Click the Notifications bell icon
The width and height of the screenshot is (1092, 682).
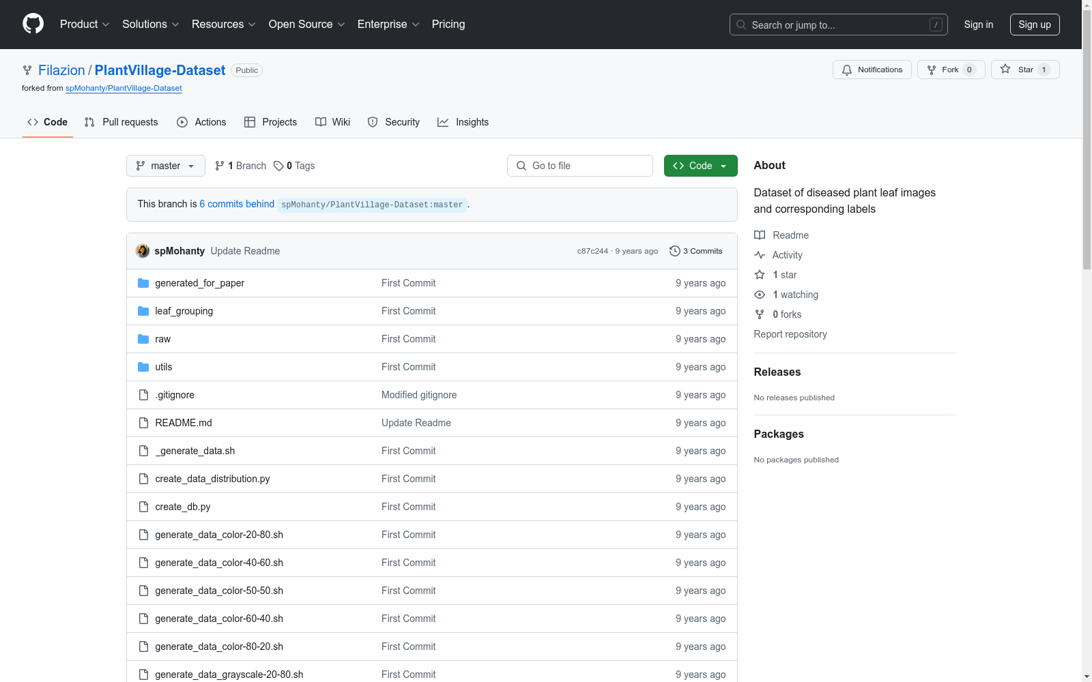(847, 70)
